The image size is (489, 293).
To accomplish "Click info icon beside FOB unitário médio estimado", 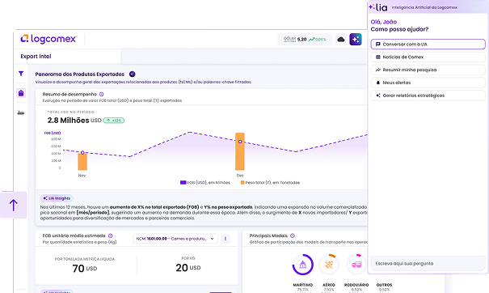I will [x=110, y=236].
